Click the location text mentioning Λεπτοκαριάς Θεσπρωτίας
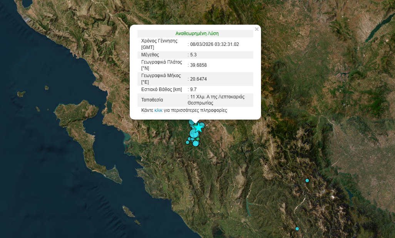The height and width of the screenshot is (238, 395). pos(217,100)
